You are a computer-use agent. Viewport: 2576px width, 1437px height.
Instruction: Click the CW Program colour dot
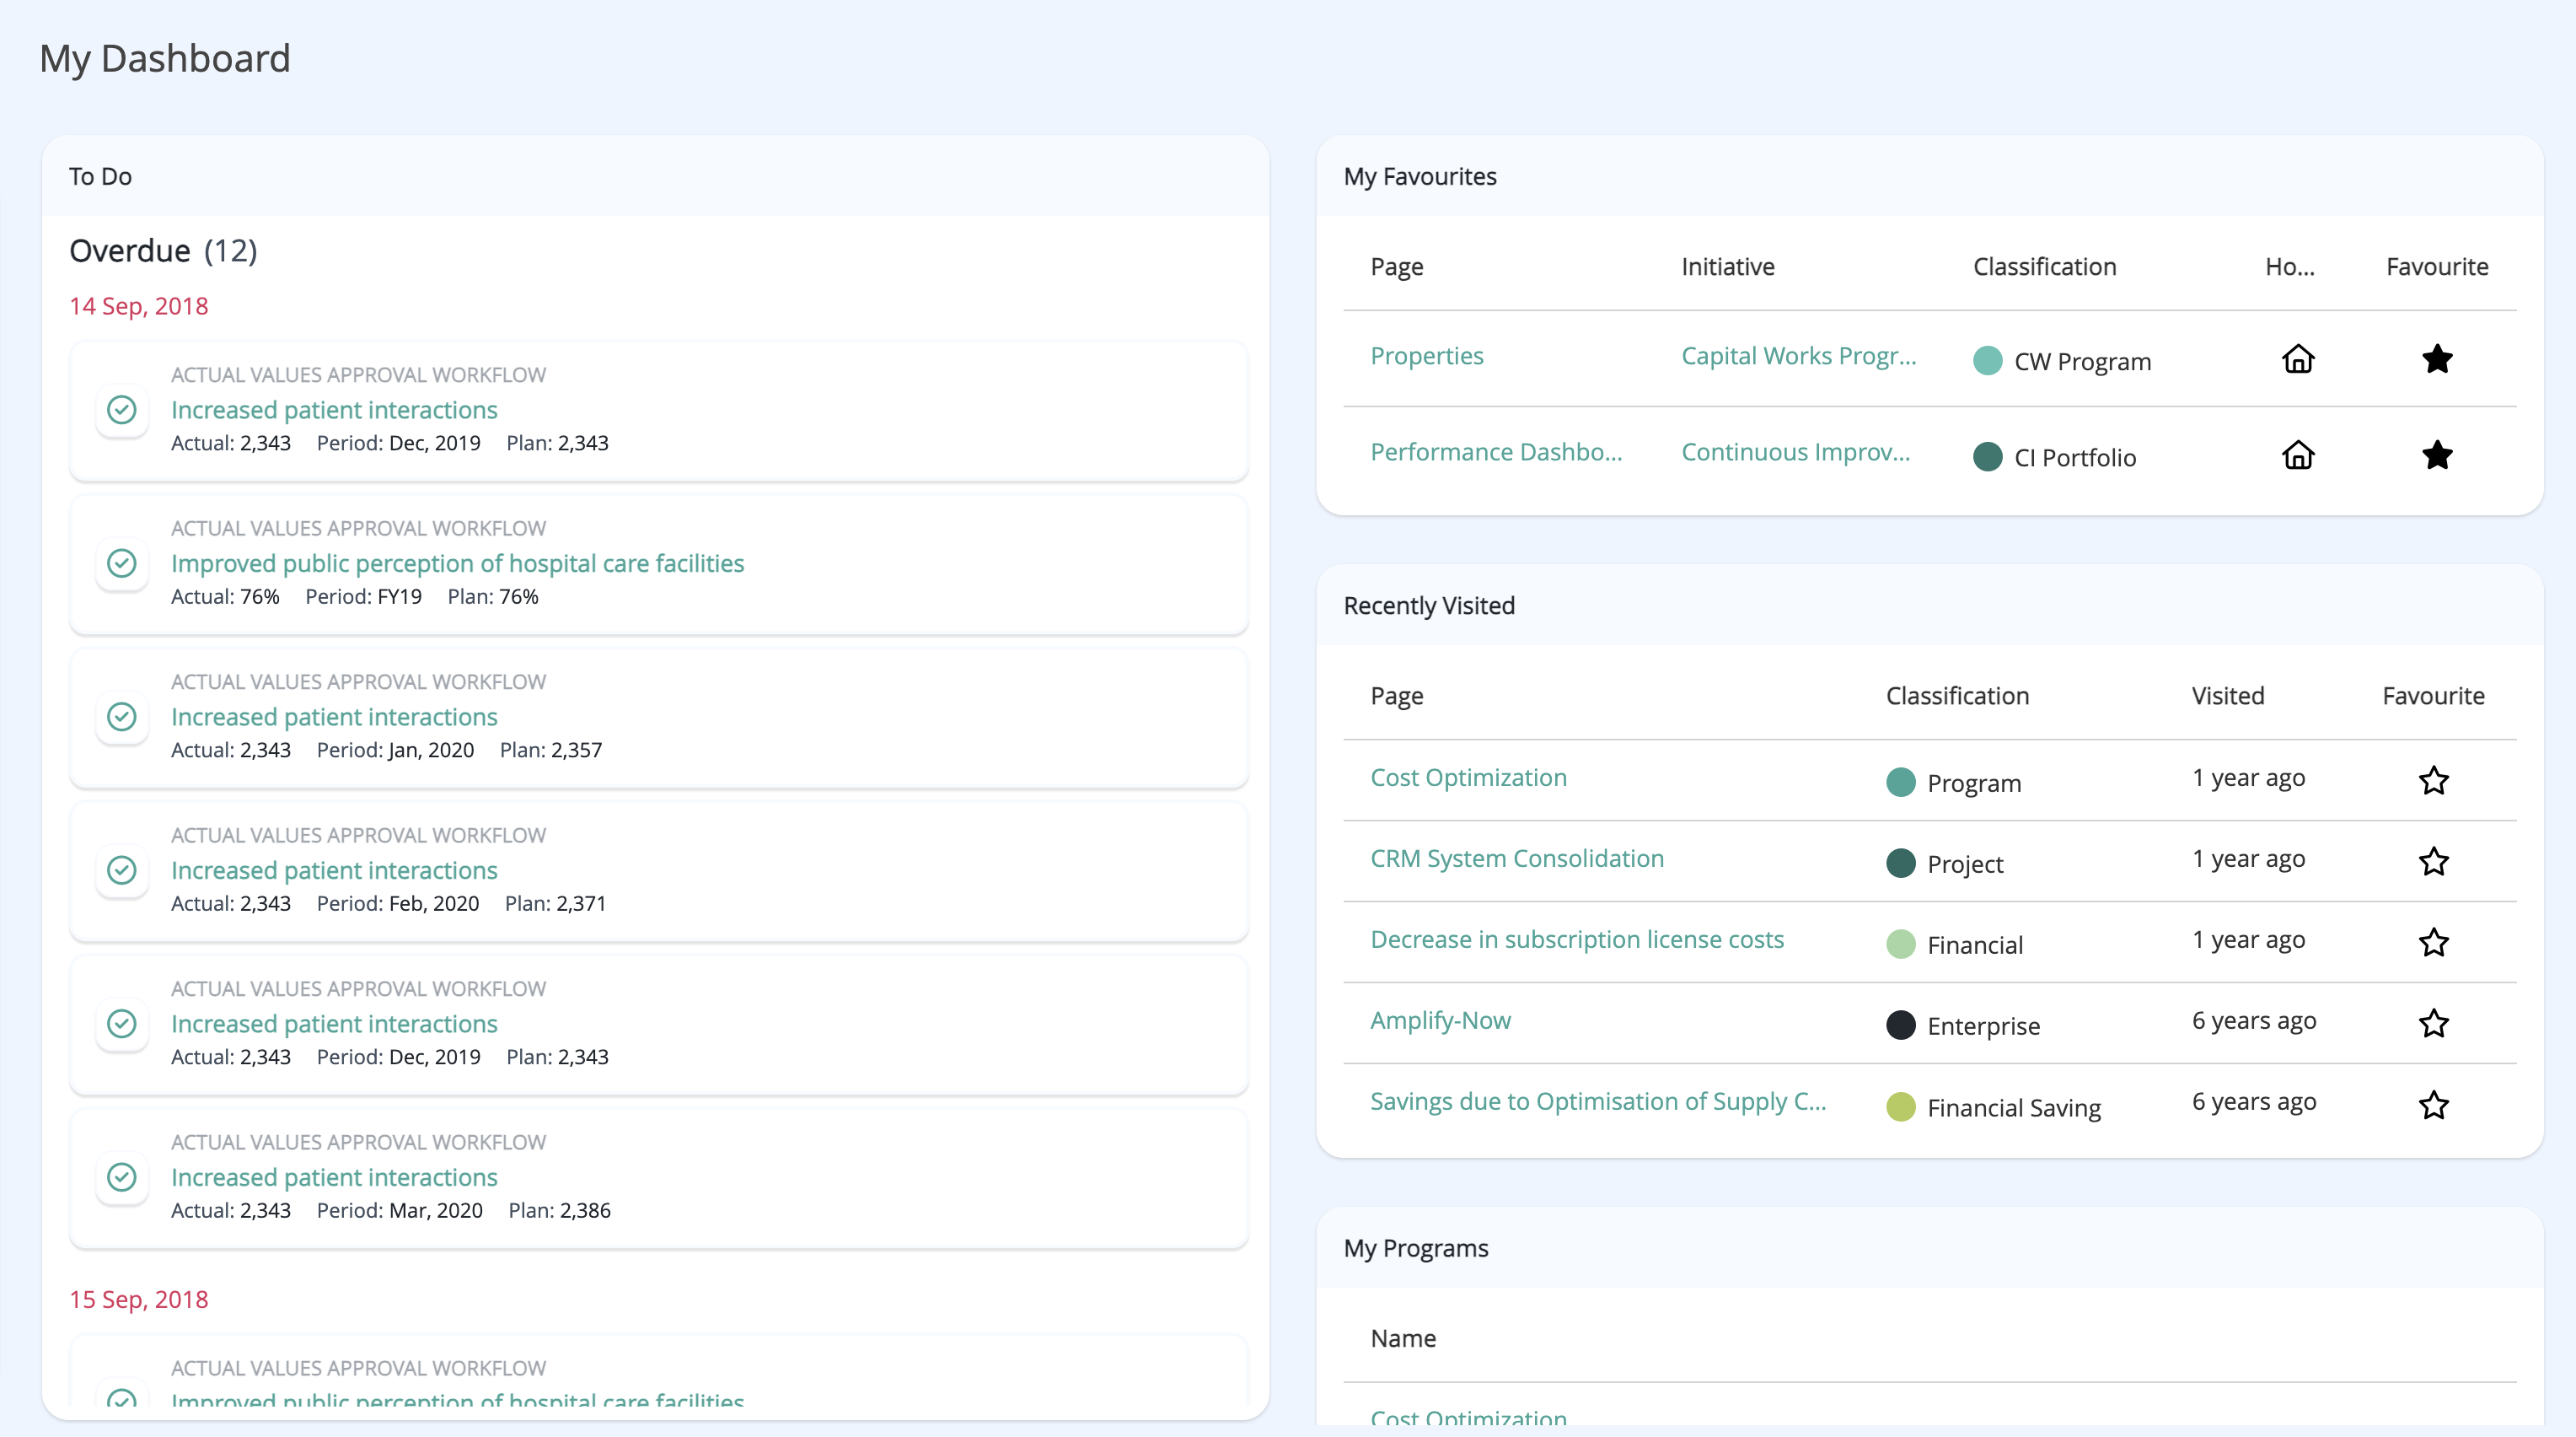pos(1987,360)
